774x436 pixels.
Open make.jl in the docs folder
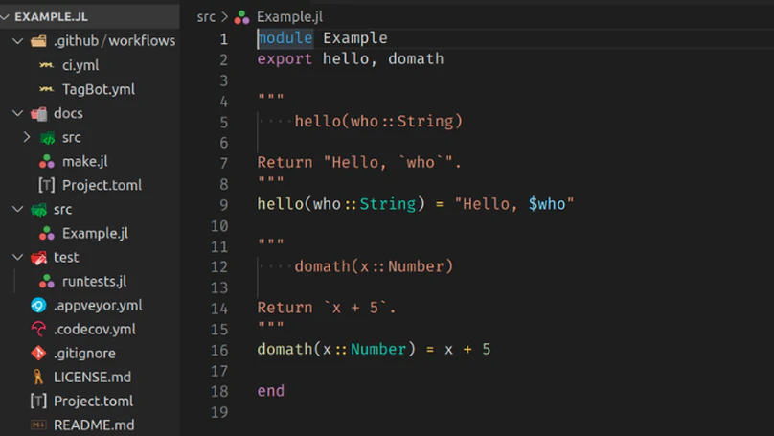(85, 161)
